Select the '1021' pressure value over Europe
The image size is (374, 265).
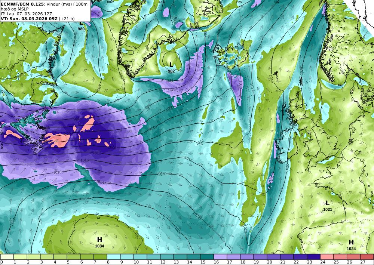pos(328,209)
